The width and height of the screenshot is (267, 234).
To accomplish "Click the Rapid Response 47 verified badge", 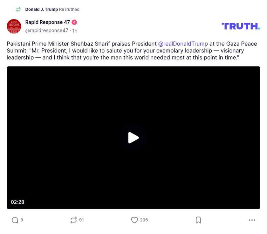I will (74, 22).
